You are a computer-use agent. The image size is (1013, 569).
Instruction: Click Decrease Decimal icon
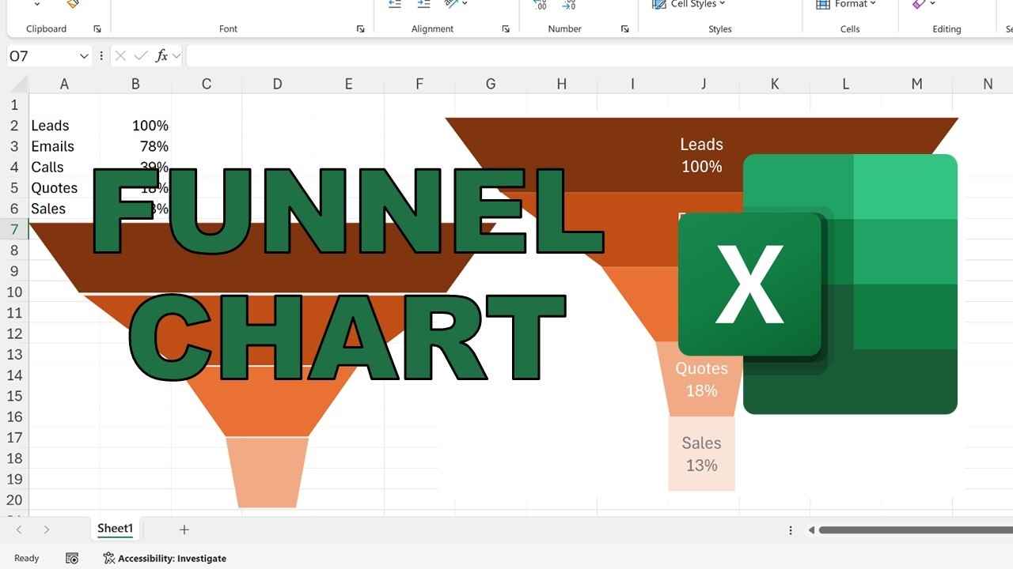pyautogui.click(x=568, y=4)
